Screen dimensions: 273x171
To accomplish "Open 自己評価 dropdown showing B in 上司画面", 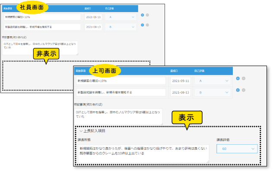I will [213, 92].
